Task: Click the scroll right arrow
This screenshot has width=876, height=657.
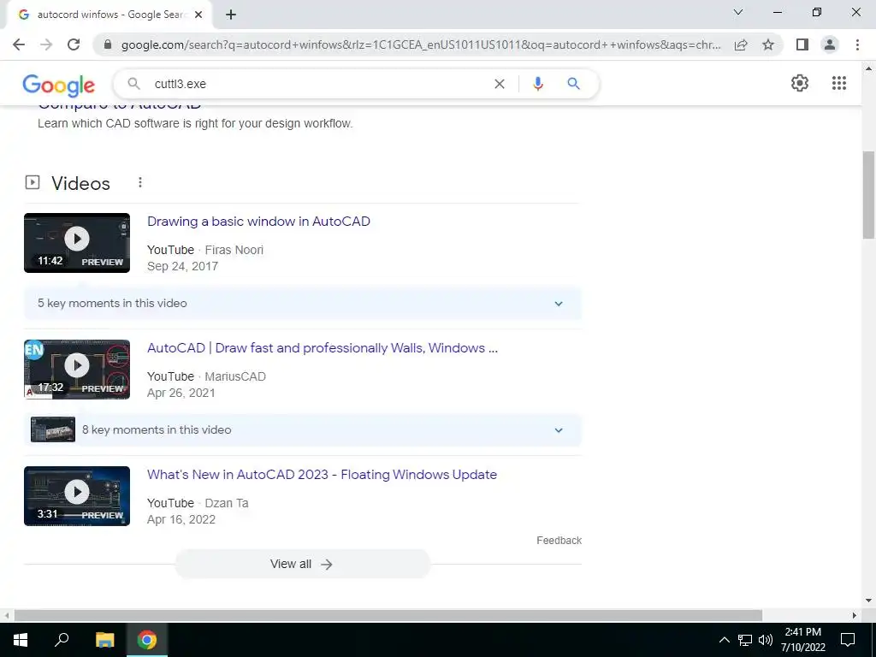Action: (x=855, y=615)
